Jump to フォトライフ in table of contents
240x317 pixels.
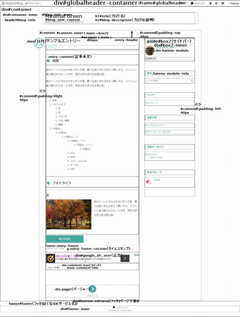59,104
